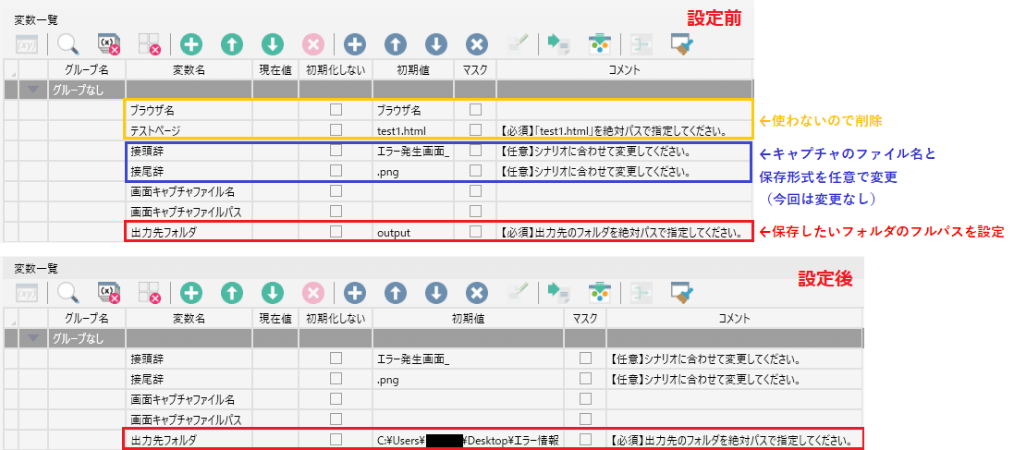Toggle マスク checkbox for ブラウザ名 row

(x=475, y=109)
